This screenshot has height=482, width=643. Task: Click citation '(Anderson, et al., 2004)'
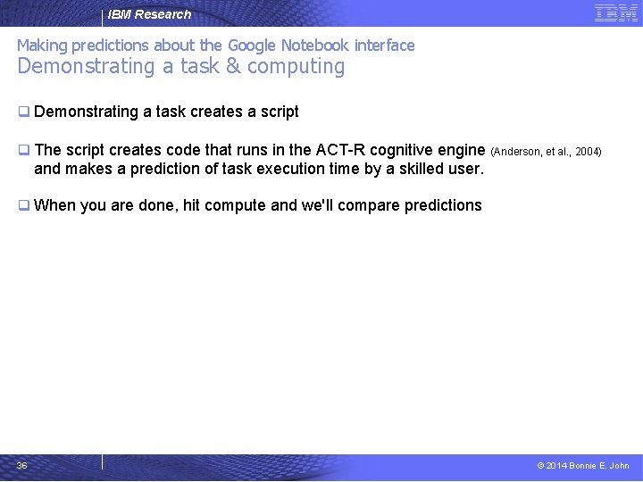coord(546,152)
